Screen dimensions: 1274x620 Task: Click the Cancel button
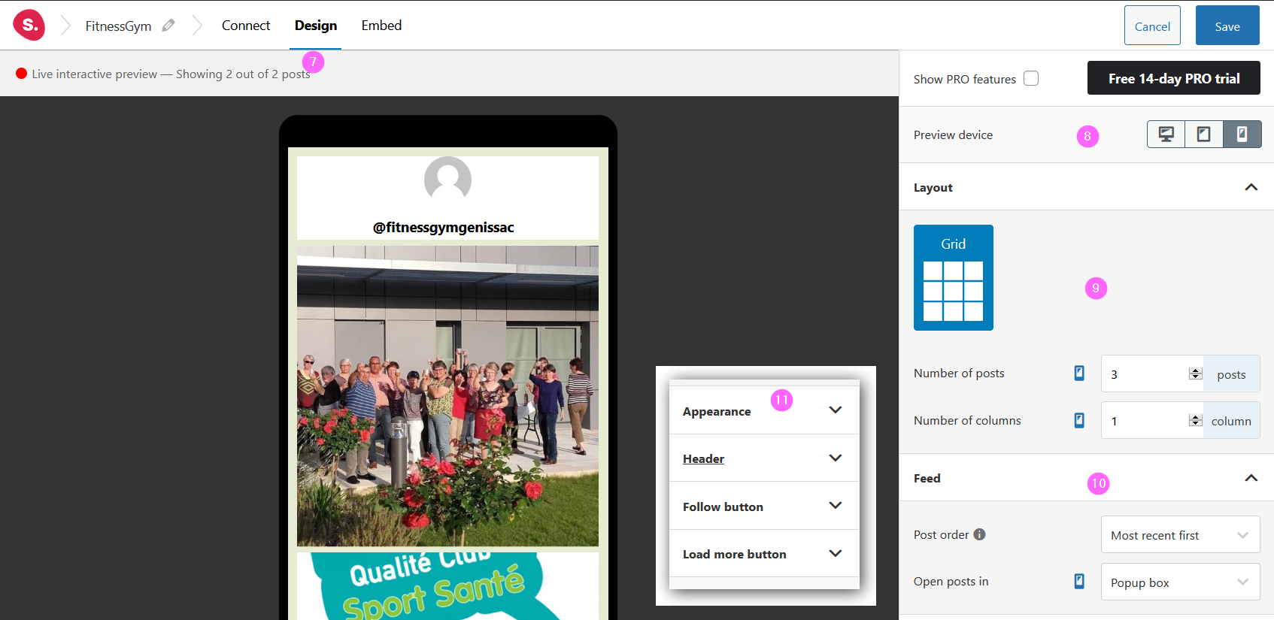pyautogui.click(x=1152, y=26)
